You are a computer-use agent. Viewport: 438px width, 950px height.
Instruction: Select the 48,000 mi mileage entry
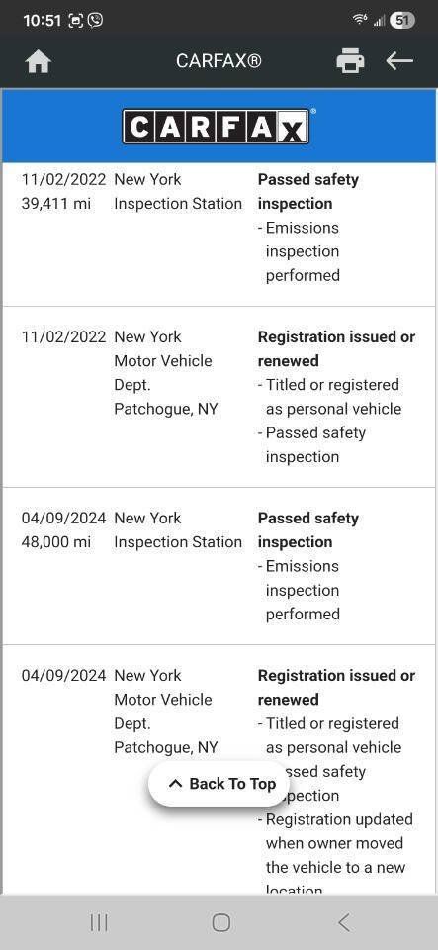56,542
